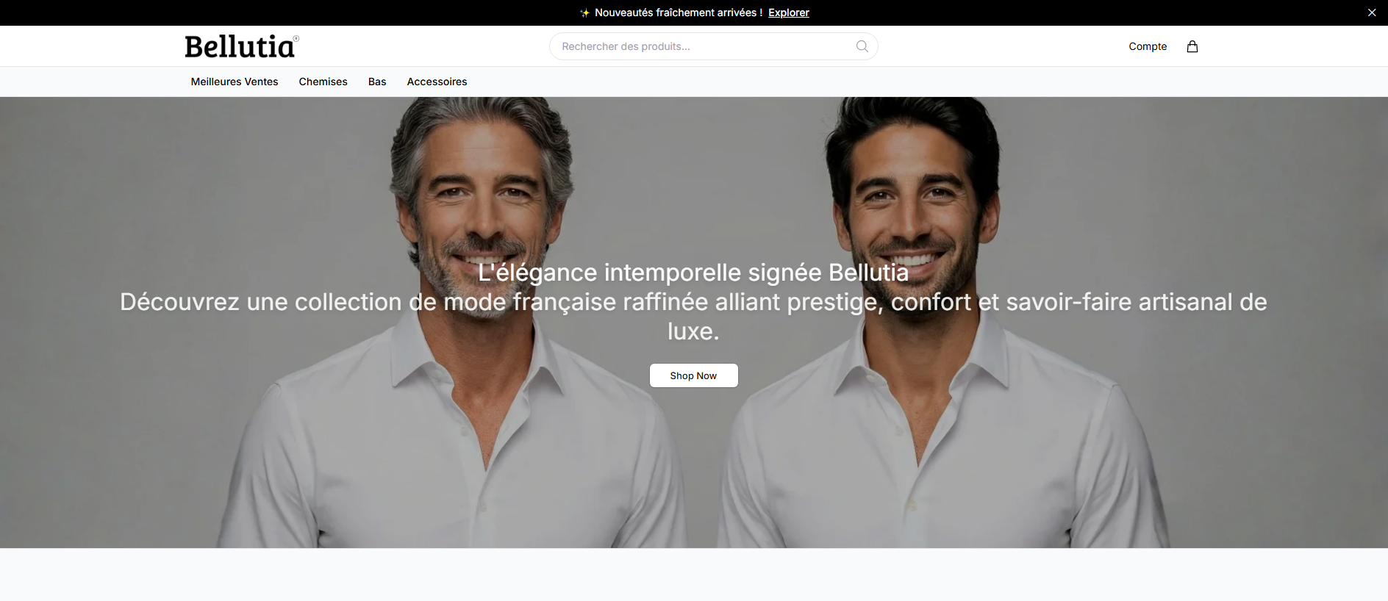
Task: Click the Nouveautés fraîchement arrivées announcement text
Action: click(678, 12)
